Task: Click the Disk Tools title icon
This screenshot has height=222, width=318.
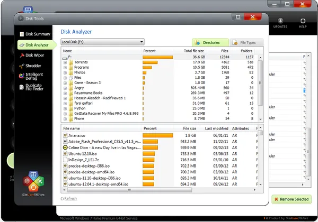Action: point(21,18)
